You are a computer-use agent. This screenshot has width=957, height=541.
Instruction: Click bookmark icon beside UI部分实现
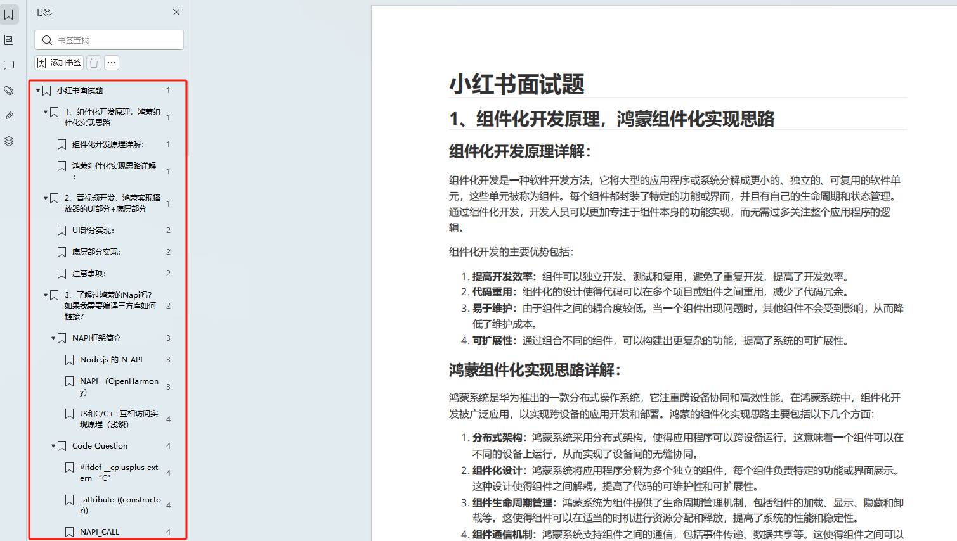coord(62,231)
